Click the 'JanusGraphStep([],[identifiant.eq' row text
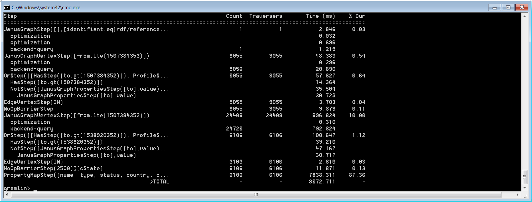The width and height of the screenshot is (532, 202). point(87,29)
